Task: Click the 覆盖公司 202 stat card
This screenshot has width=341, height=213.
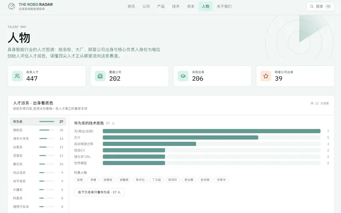Action: (130, 76)
